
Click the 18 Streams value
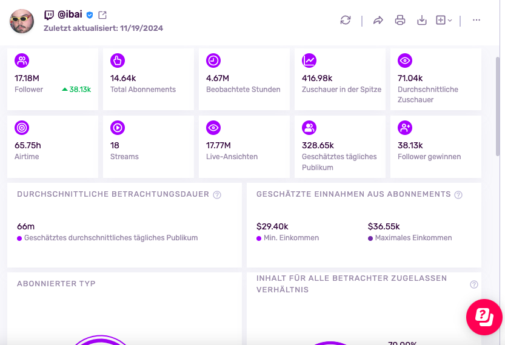tap(115, 145)
